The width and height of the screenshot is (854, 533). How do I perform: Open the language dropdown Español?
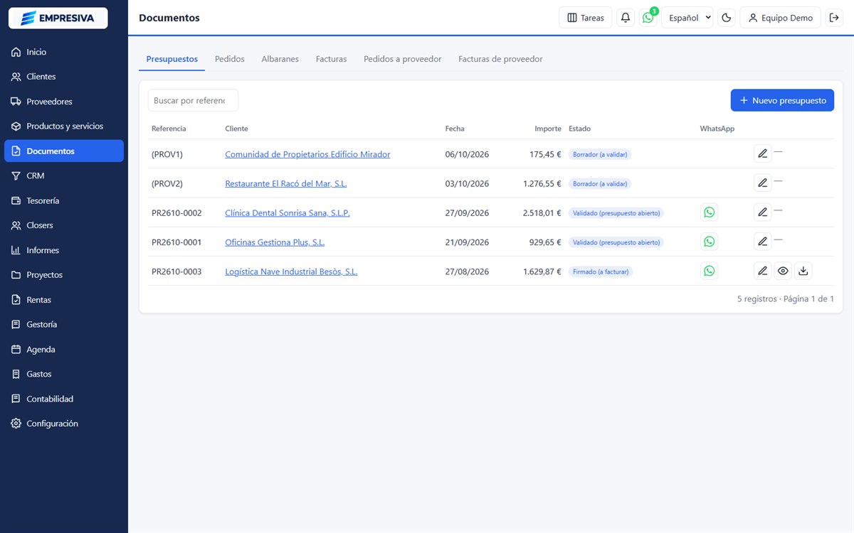[687, 18]
